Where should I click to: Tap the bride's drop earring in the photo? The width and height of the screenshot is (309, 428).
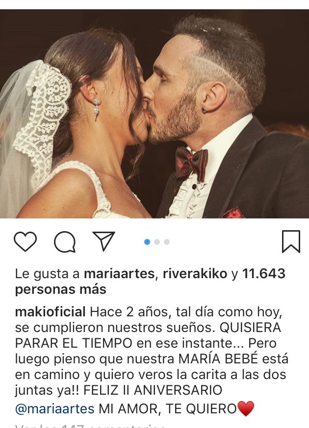[97, 109]
